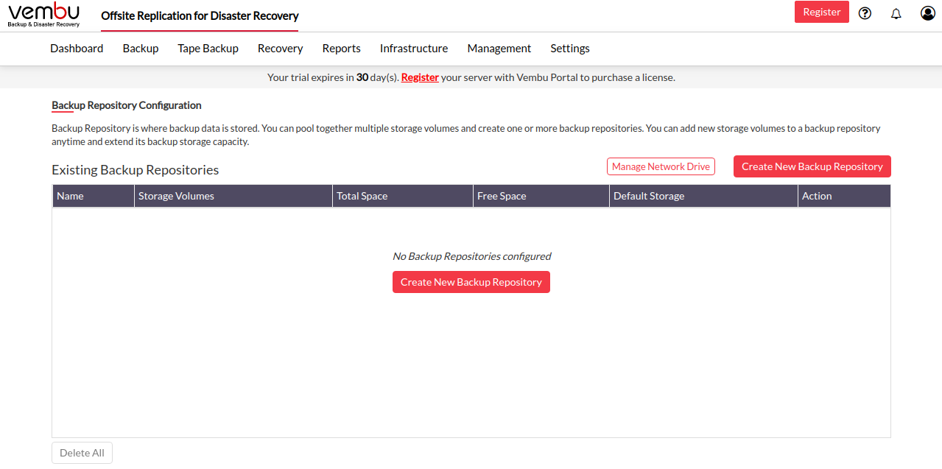Image resolution: width=942 pixels, height=469 pixels.
Task: Open the Management menu
Action: 499,49
